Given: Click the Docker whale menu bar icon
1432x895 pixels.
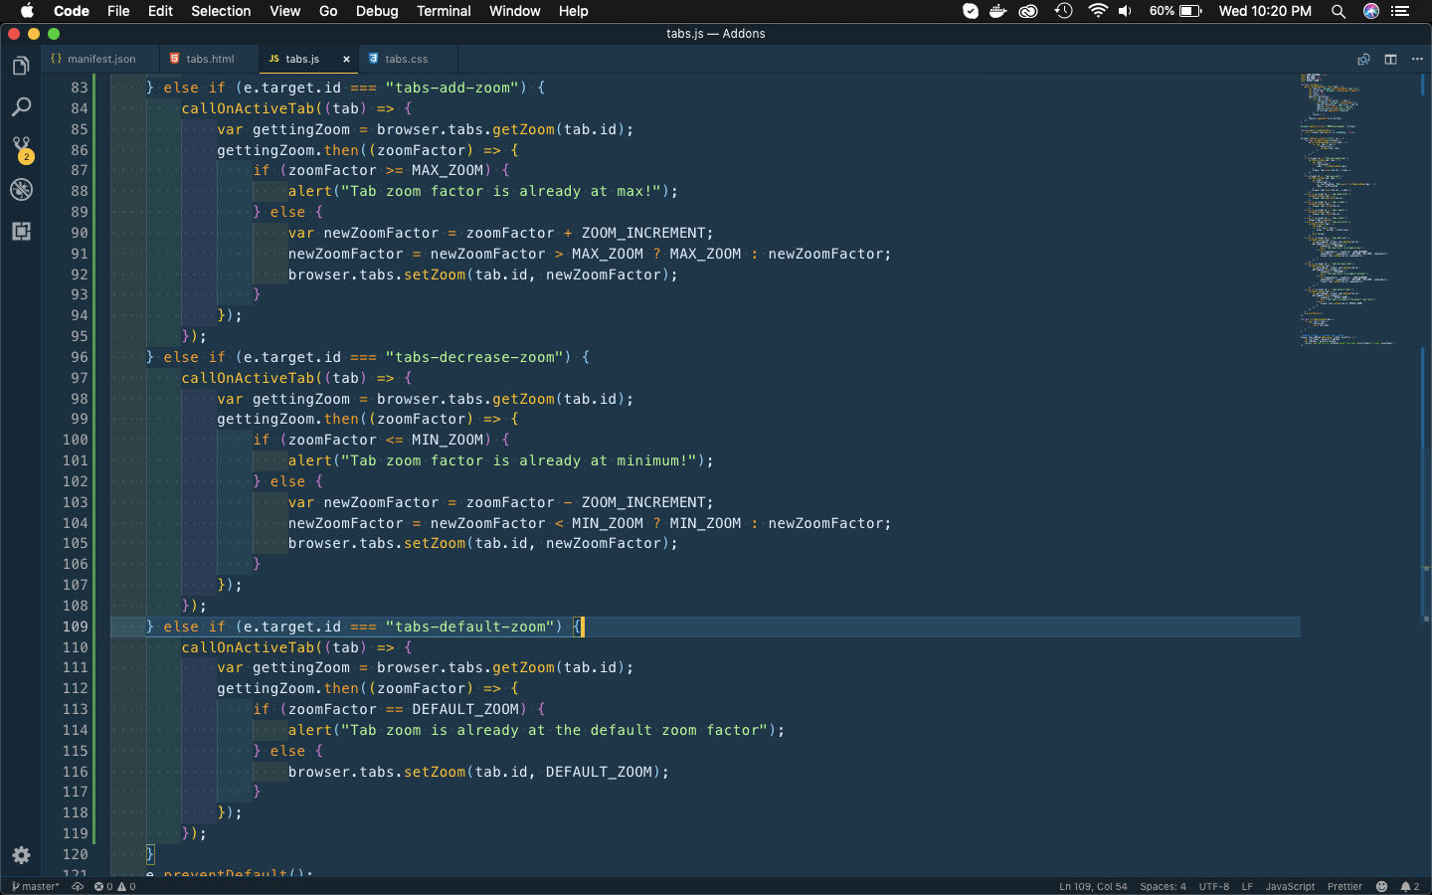Looking at the screenshot, I should pyautogui.click(x=998, y=11).
